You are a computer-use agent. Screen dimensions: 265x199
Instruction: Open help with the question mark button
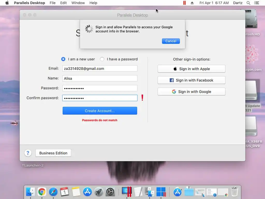click(x=28, y=153)
